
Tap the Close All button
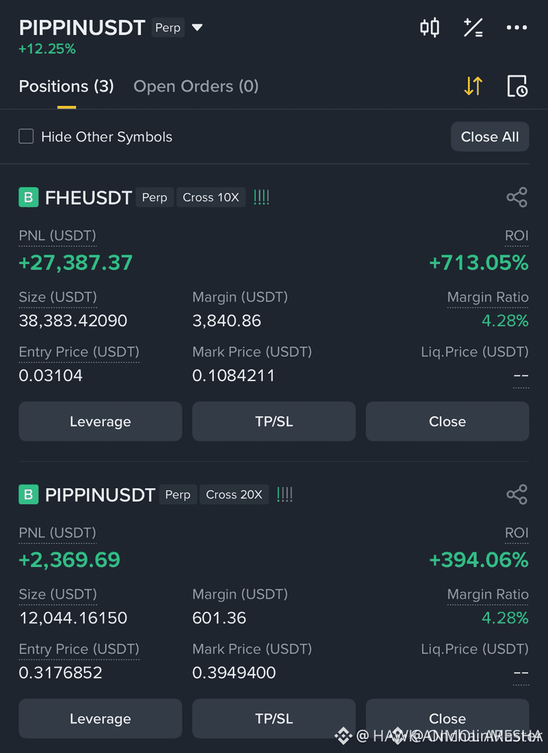tap(490, 137)
